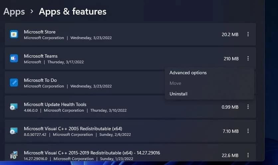Click the Apps & features breadcrumb title
The width and height of the screenshot is (278, 165).
72,12
